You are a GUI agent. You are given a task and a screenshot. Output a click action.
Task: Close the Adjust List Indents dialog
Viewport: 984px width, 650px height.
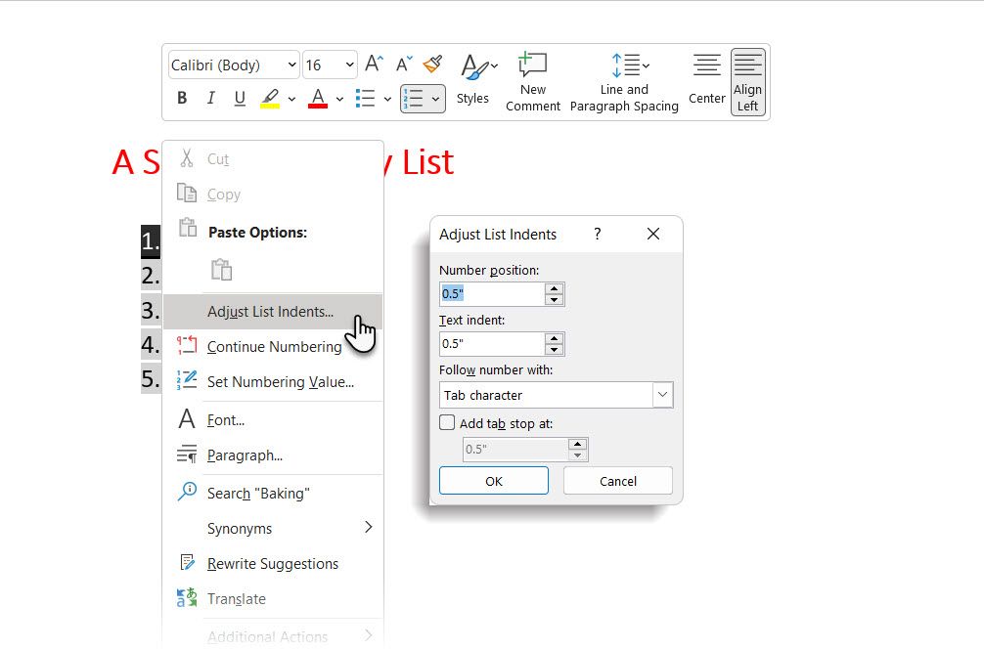[x=653, y=234]
